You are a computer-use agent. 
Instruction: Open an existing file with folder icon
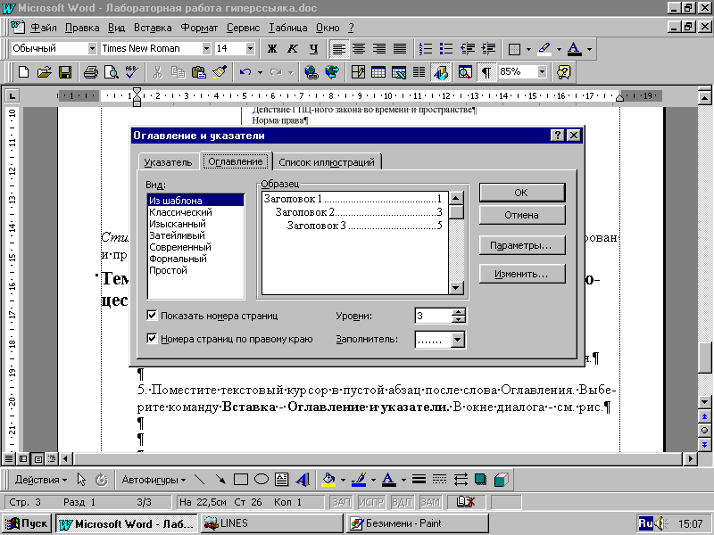pyautogui.click(x=44, y=72)
